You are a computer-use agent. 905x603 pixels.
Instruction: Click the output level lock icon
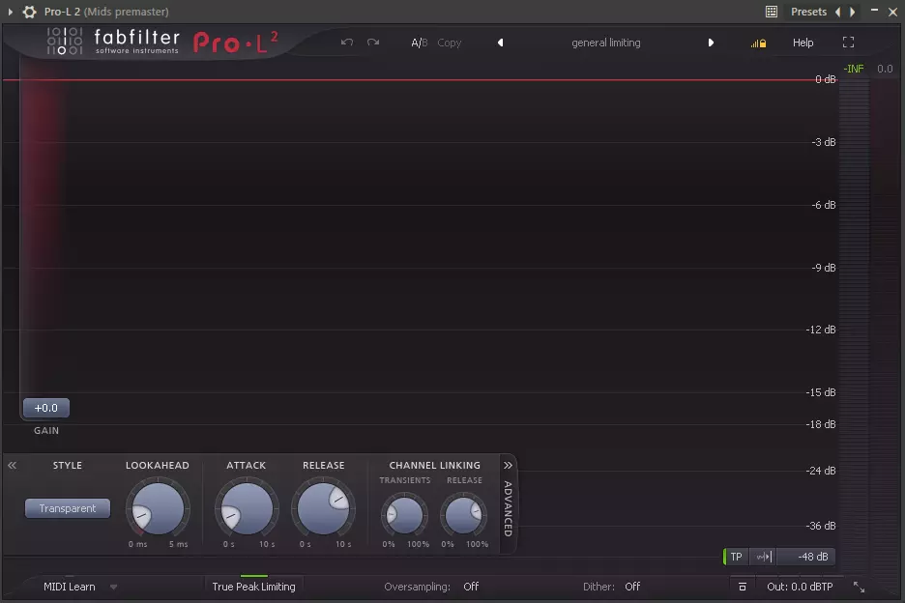pos(758,43)
